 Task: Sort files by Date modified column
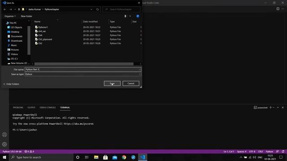(x=90, y=21)
